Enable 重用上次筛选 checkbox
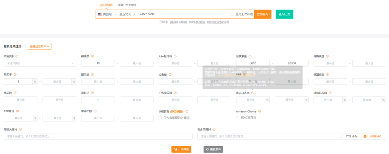Image resolution: width=389 pixels, height=154 pixels. [233, 14]
